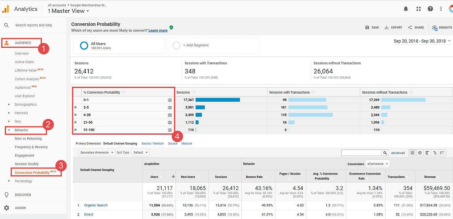Select Medium primary dimension

pos(187,143)
